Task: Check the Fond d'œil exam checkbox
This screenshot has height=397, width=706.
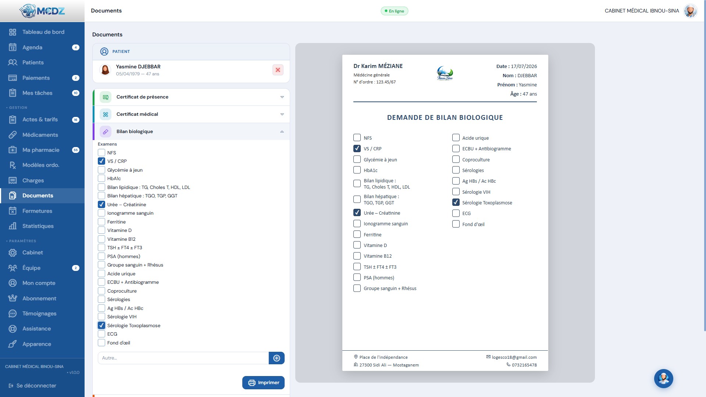Action: pyautogui.click(x=101, y=343)
